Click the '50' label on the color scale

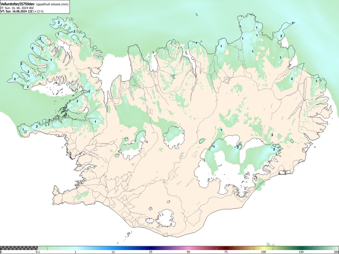coord(188,252)
